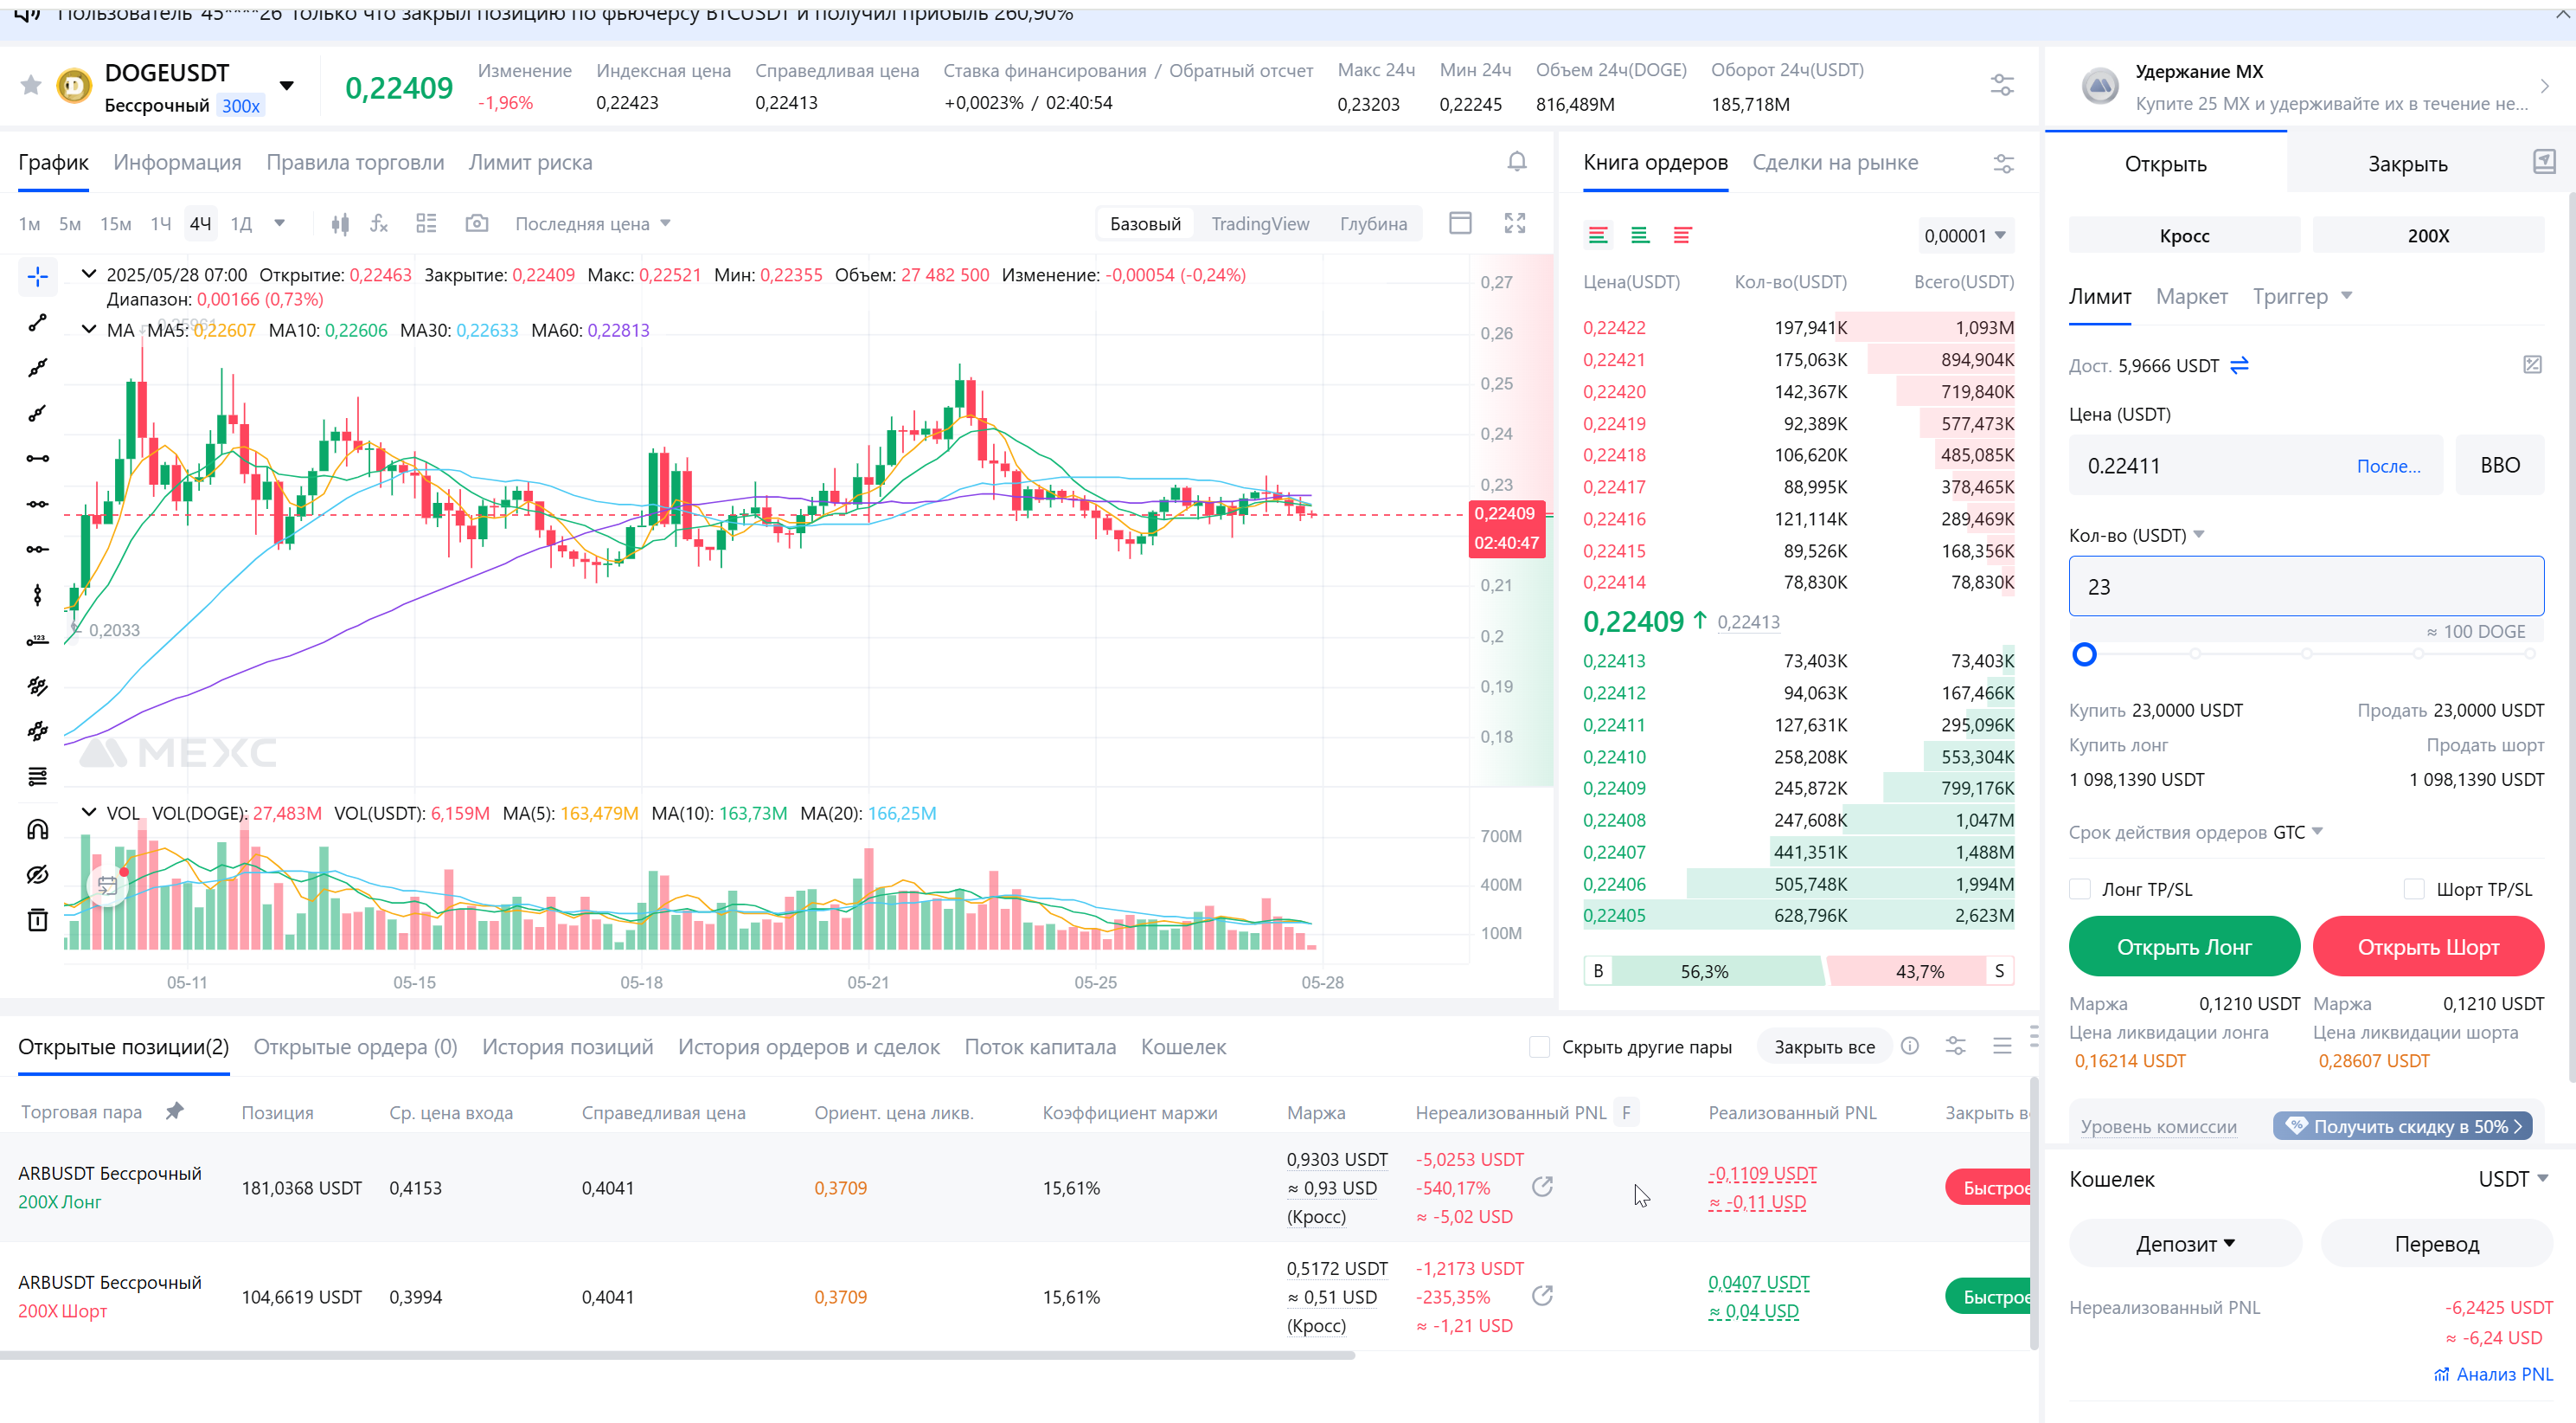Open ticker header settings icon
Viewport: 2576px width, 1423px height.
tap(2002, 85)
